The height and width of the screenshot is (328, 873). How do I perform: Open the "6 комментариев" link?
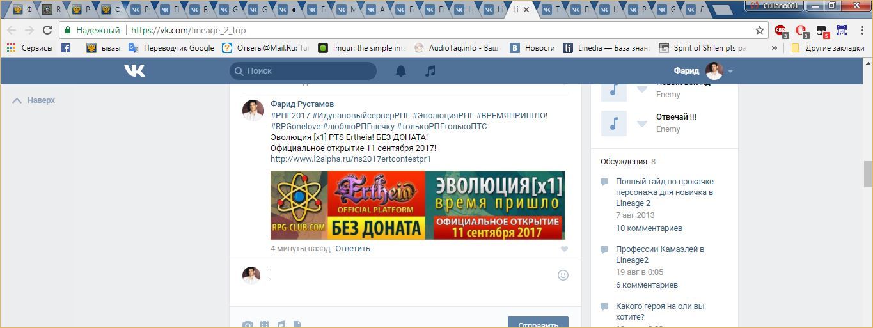click(x=647, y=285)
